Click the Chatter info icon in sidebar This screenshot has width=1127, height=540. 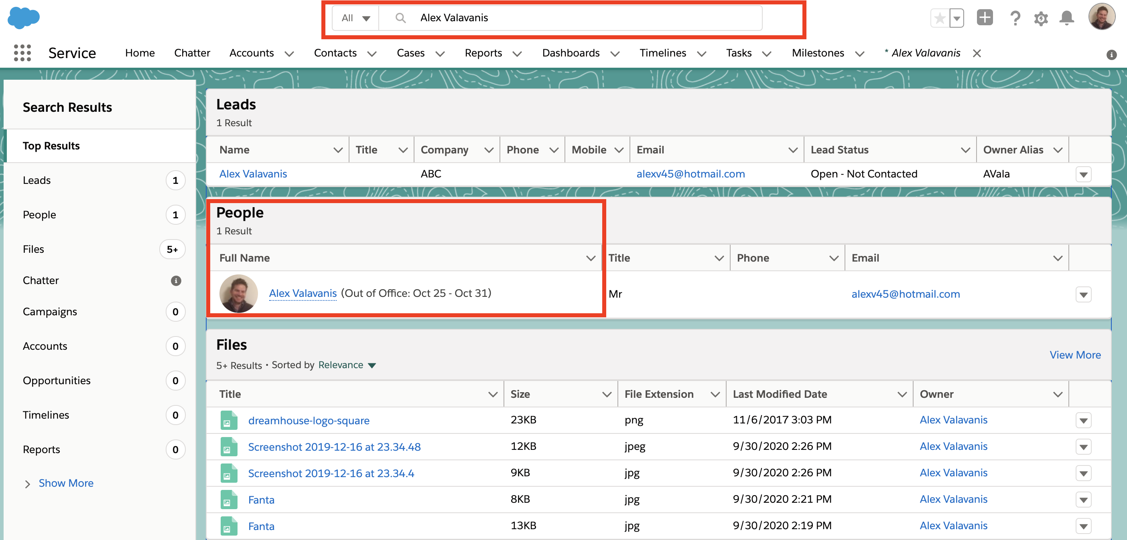coord(176,280)
